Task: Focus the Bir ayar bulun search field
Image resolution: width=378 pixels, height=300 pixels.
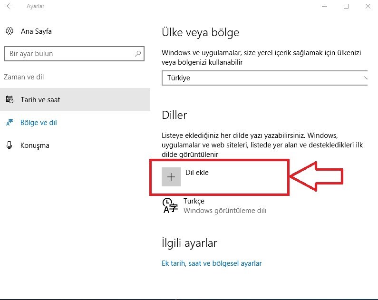Action: click(74, 54)
